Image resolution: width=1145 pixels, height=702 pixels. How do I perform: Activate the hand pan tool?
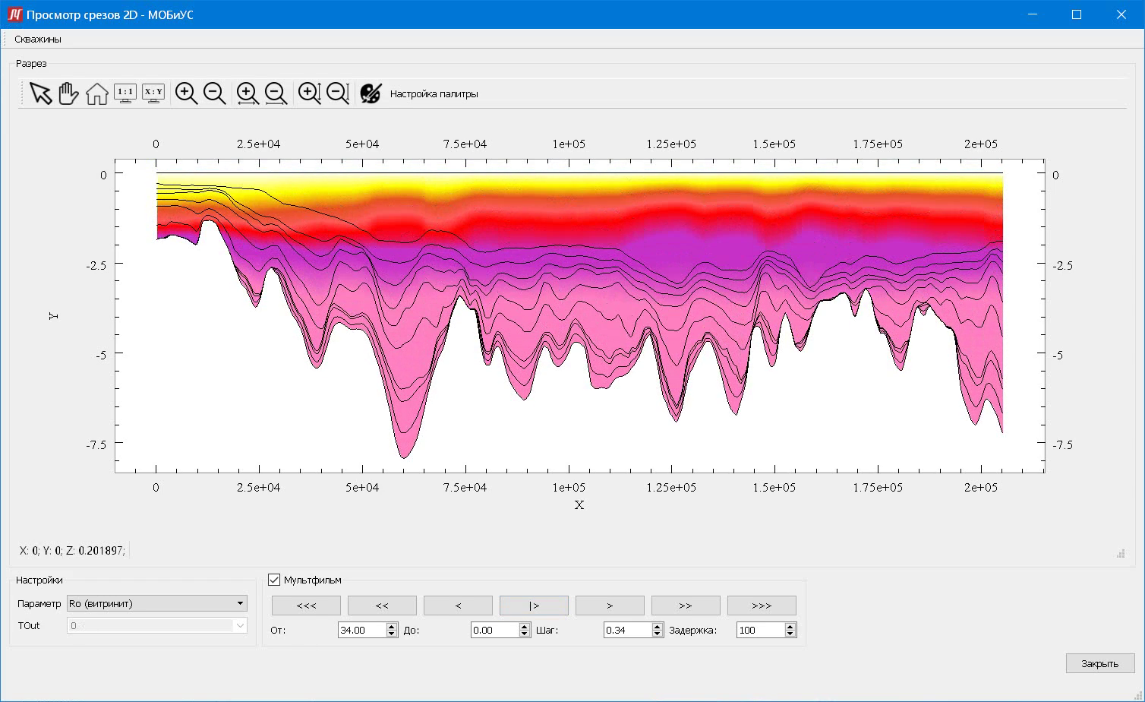[69, 93]
